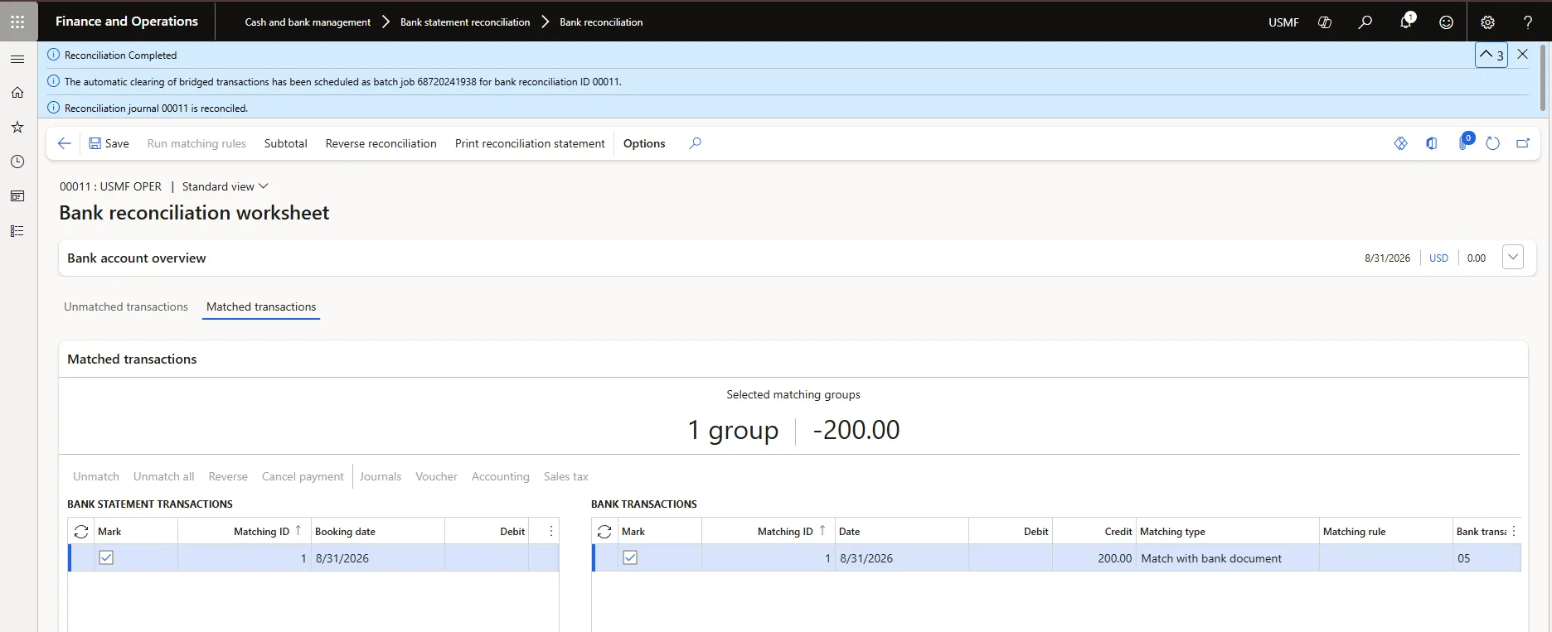This screenshot has height=632, width=1552.
Task: Switch to the Unmatched transactions tab
Action: tap(126, 306)
